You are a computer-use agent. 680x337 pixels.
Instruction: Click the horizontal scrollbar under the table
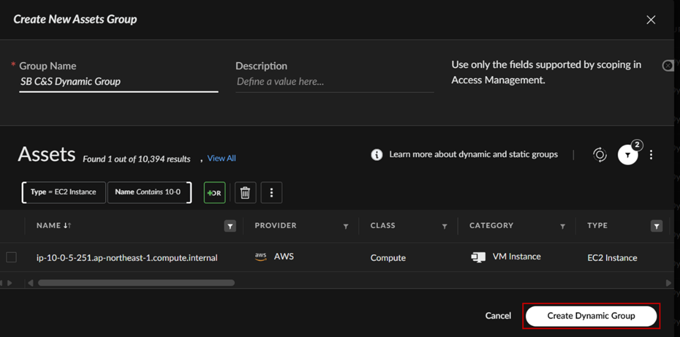tap(136, 283)
